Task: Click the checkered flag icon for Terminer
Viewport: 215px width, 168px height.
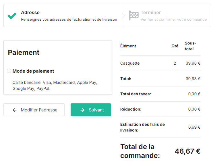Action: (133, 16)
